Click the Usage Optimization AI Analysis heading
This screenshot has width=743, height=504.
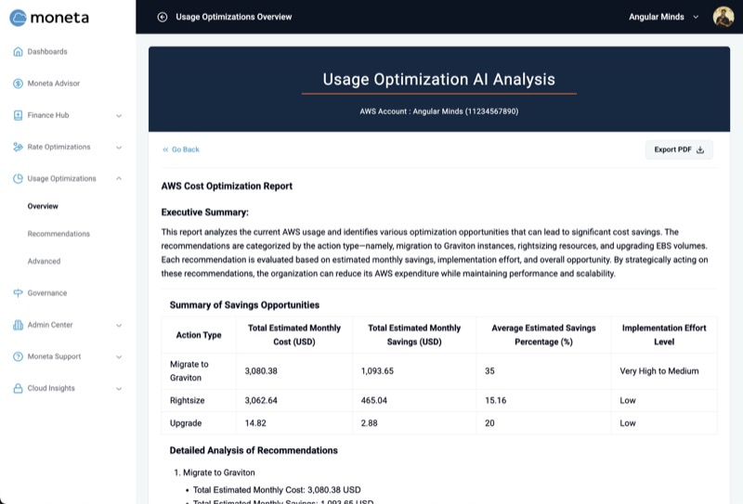click(438, 79)
